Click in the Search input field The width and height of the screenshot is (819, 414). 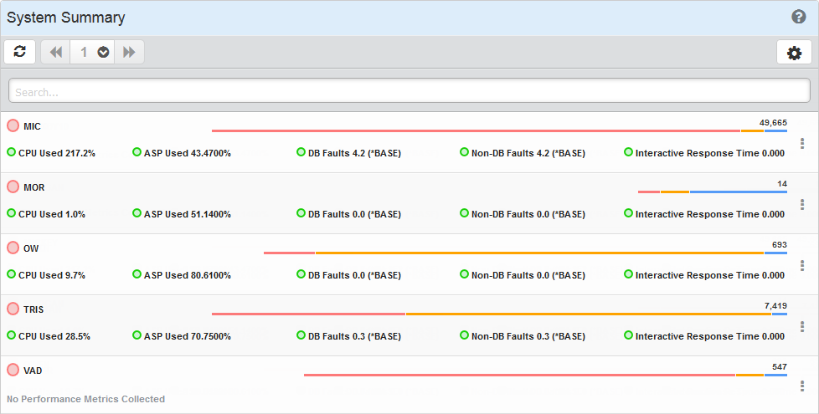pyautogui.click(x=409, y=91)
